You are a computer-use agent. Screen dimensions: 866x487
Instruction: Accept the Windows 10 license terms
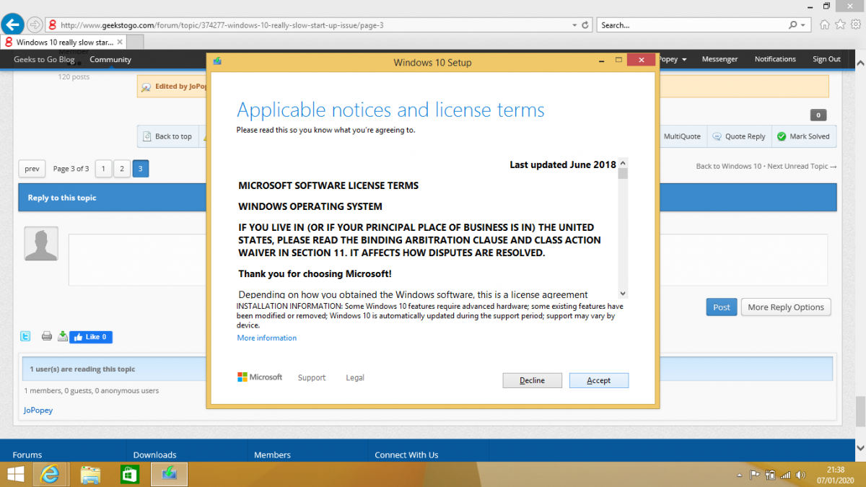pyautogui.click(x=599, y=380)
